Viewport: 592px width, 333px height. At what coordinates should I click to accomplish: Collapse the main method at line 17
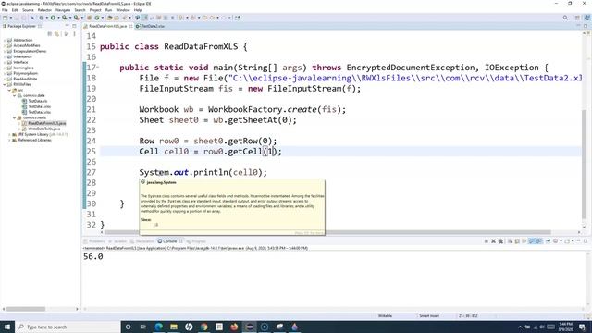(98, 68)
